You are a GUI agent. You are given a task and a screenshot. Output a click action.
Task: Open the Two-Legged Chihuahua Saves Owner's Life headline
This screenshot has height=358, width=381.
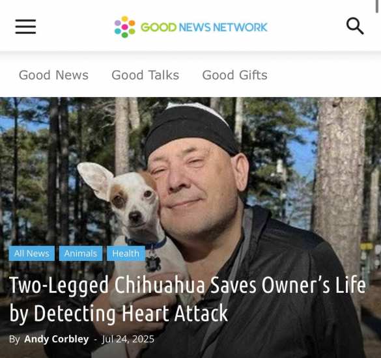click(188, 285)
